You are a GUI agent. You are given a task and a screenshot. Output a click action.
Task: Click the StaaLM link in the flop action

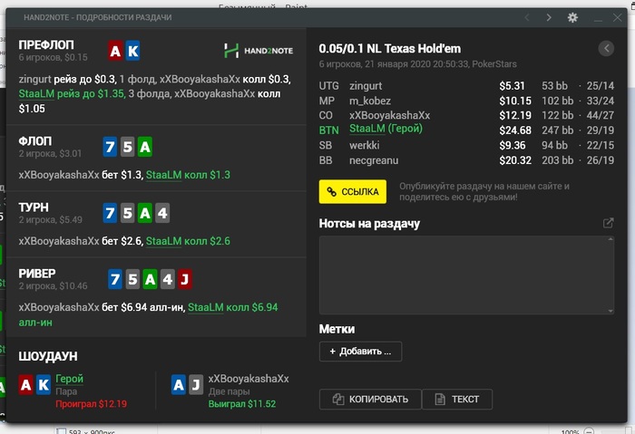point(163,175)
